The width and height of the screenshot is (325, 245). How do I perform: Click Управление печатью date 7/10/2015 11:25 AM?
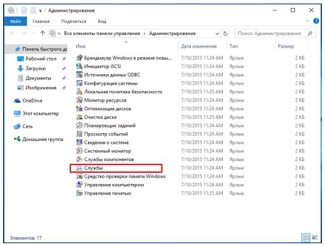tap(202, 193)
